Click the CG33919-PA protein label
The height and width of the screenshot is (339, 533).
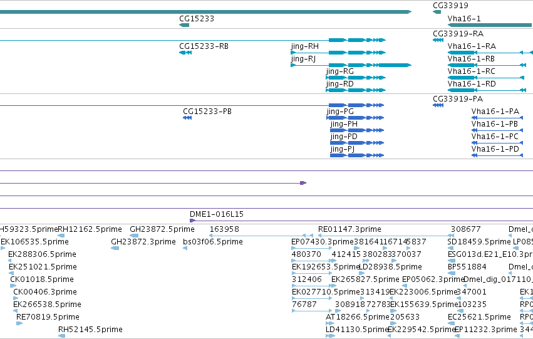click(x=458, y=99)
